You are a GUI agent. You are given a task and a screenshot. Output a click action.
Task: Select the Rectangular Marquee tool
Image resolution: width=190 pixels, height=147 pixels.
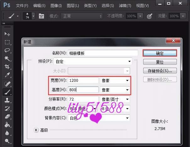click(7, 42)
